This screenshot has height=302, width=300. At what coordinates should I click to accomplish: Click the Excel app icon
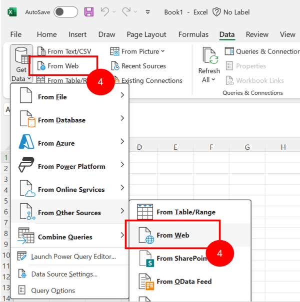(x=12, y=12)
